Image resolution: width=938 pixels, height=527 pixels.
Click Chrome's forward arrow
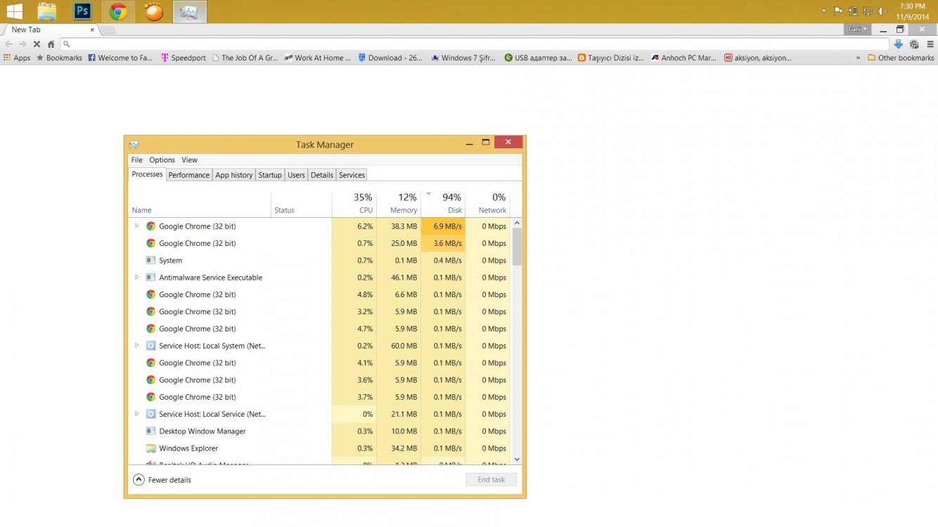pos(23,44)
